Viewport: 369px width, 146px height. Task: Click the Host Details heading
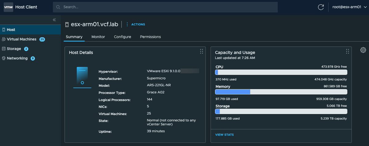click(81, 53)
